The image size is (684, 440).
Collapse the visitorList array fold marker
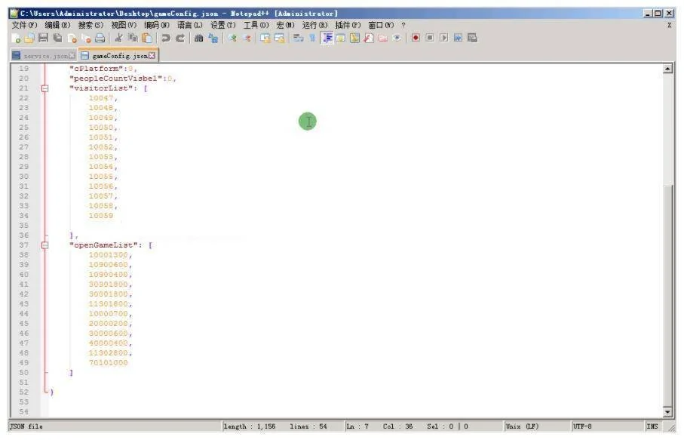[x=44, y=88]
